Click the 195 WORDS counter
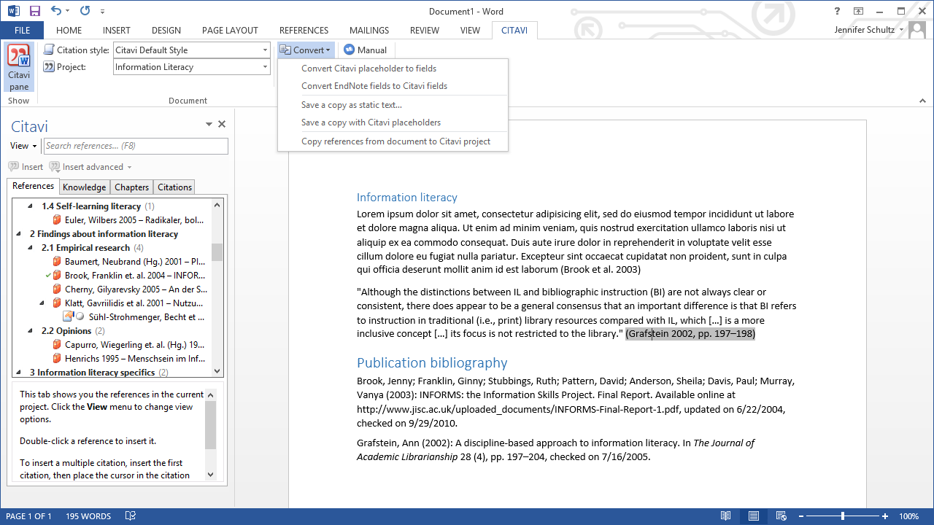934x525 pixels. pos(88,516)
